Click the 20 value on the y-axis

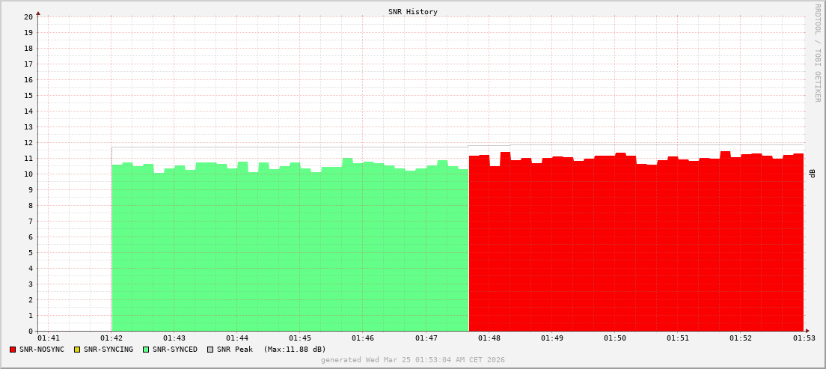tap(28, 16)
